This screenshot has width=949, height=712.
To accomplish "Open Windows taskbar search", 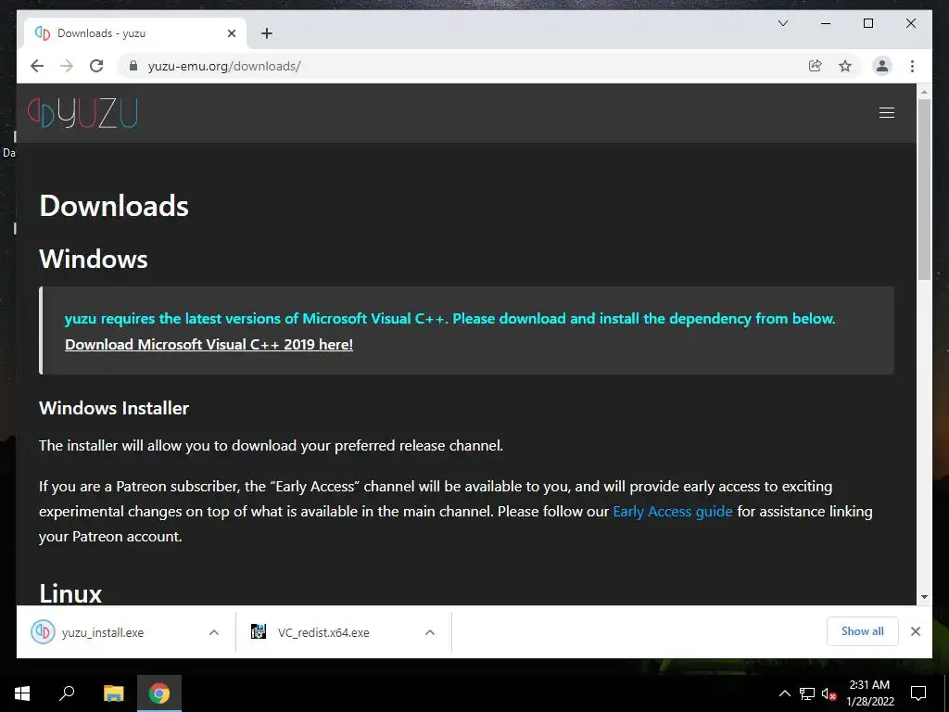I will click(x=67, y=693).
